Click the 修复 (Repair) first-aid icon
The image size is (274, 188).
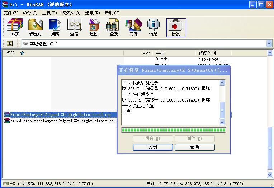(176, 27)
